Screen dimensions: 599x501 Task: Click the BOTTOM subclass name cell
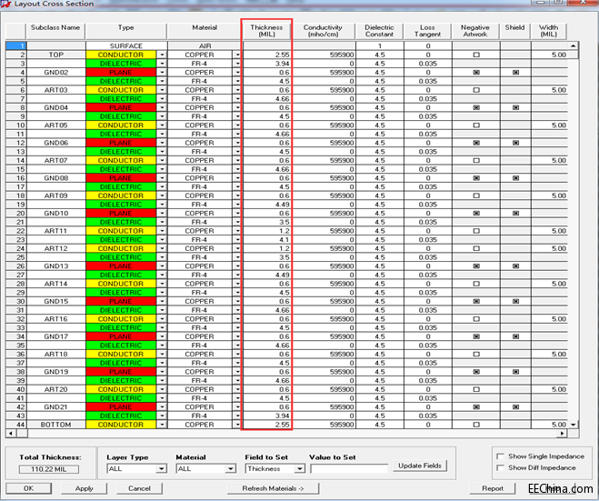[56, 425]
